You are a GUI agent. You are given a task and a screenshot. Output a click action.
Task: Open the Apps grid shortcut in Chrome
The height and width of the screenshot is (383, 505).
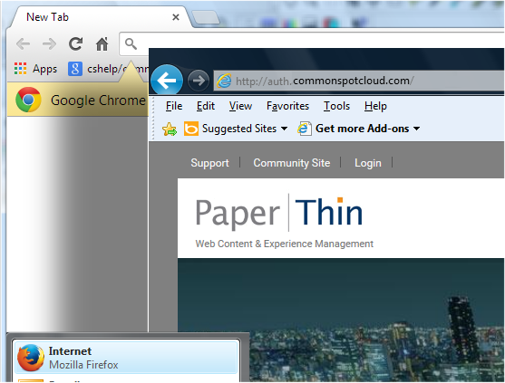click(35, 69)
